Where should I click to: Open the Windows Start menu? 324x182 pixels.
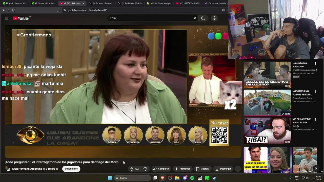point(110,178)
